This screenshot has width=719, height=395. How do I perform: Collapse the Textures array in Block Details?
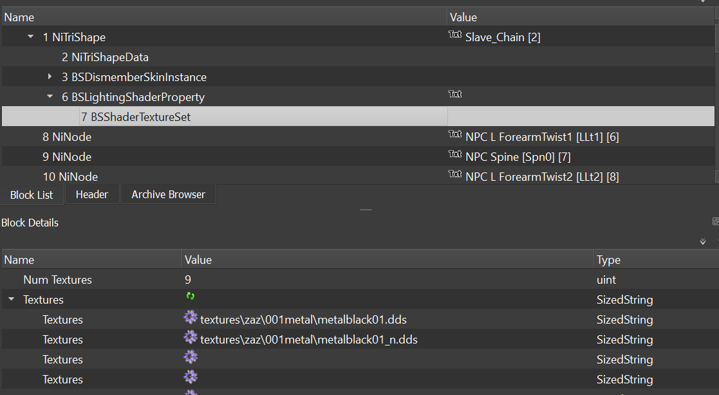click(x=12, y=299)
